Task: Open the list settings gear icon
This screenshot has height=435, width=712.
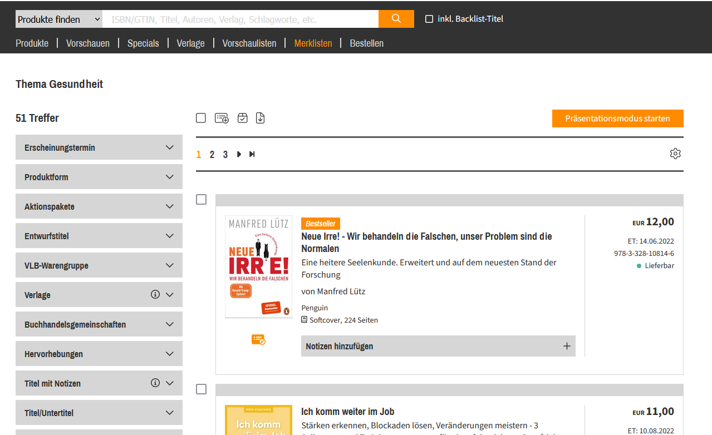Action: tap(675, 154)
